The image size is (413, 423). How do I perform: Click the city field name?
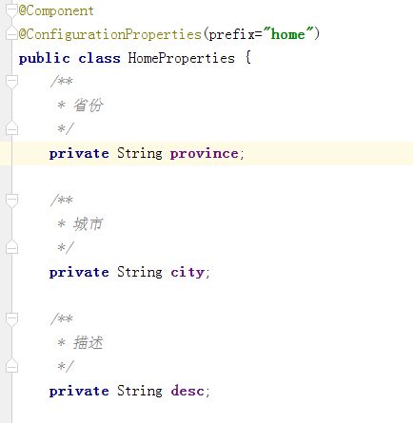pyautogui.click(x=187, y=273)
